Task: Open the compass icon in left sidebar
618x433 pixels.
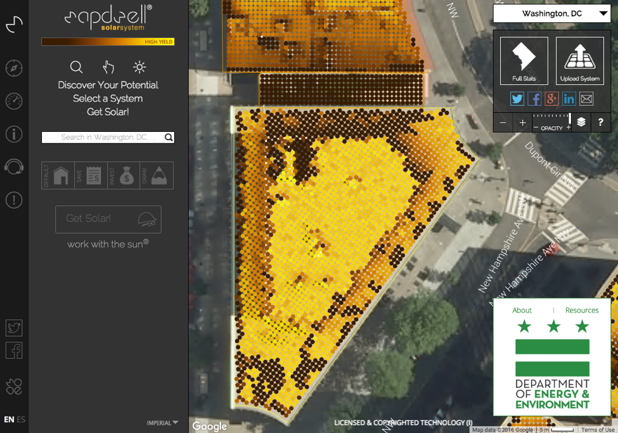Action: pos(14,68)
